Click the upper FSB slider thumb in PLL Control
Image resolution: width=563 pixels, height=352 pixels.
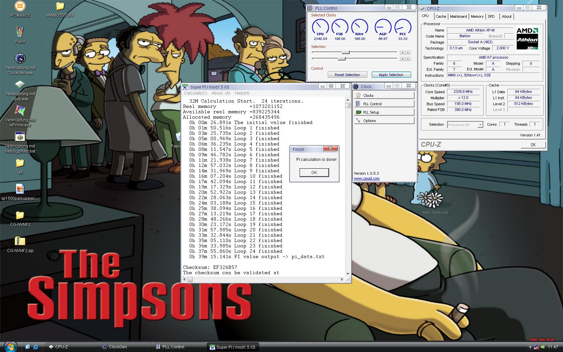346,52
